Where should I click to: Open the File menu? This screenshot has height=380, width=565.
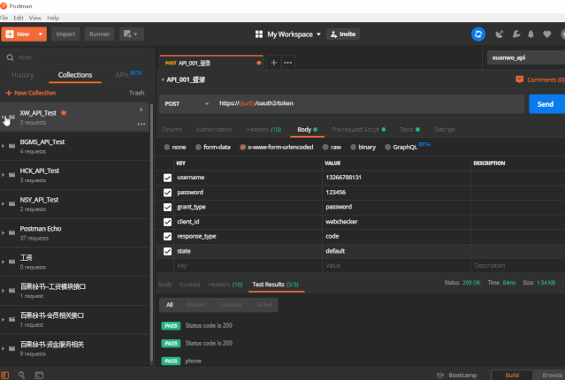point(4,18)
